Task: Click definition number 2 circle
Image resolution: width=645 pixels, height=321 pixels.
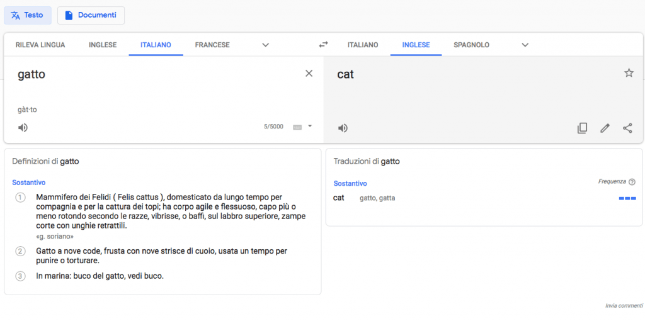Action: [x=20, y=251]
